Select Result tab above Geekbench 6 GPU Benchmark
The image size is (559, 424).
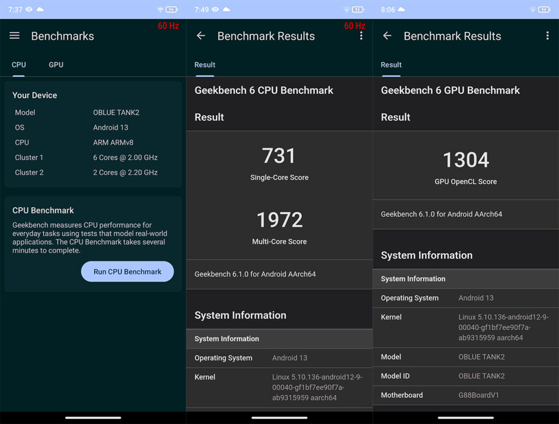pyautogui.click(x=391, y=65)
